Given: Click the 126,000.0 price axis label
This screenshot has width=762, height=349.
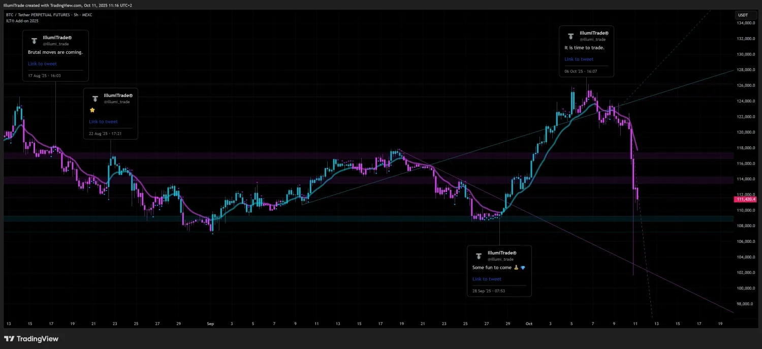Looking at the screenshot, I should click(x=745, y=86).
